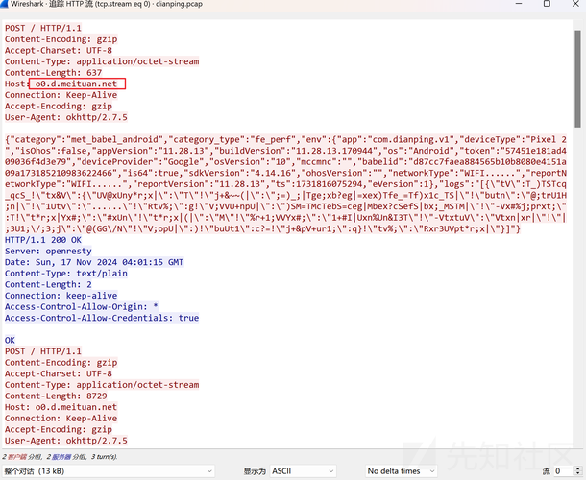Maximize the Follow HTTP Stream window
Image resolution: width=586 pixels, height=480 pixels.
[x=547, y=4]
